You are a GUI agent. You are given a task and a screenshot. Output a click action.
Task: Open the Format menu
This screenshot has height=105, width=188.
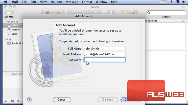point(87,2)
